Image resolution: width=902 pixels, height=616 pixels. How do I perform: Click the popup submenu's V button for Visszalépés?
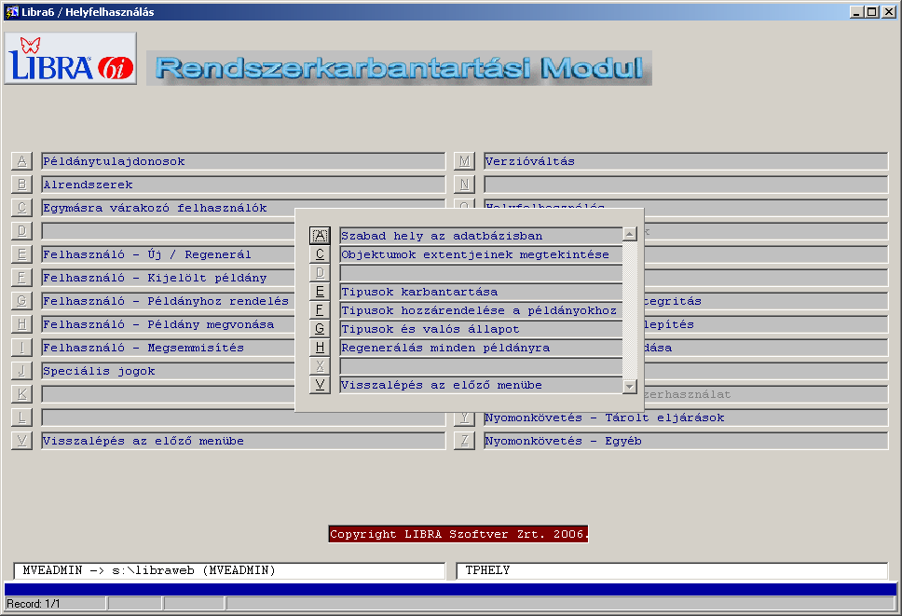[x=320, y=385]
